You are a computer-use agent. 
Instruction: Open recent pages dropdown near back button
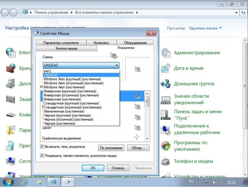click(x=19, y=12)
